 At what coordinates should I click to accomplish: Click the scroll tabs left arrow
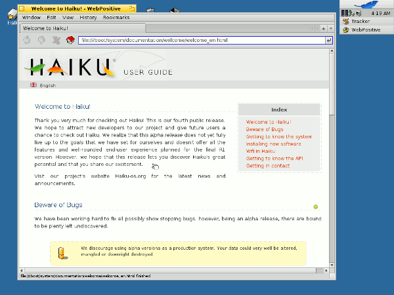[313, 29]
